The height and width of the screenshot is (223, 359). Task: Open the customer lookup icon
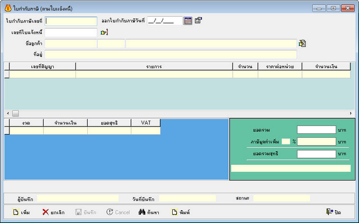[x=302, y=43]
